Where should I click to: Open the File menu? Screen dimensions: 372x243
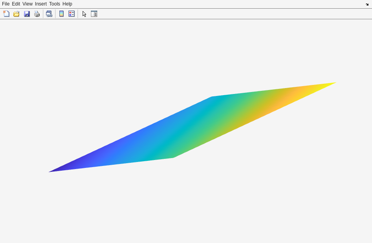coord(6,4)
